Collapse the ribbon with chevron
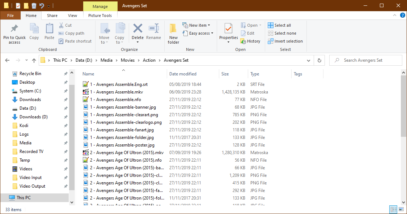 (395, 16)
